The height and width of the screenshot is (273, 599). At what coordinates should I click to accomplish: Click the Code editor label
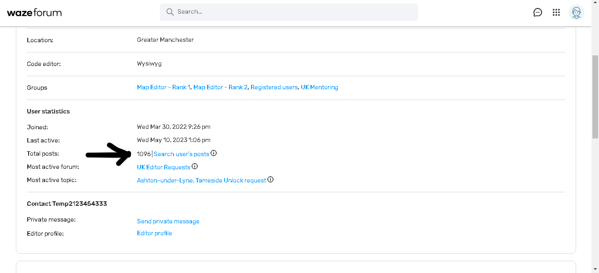[44, 64]
